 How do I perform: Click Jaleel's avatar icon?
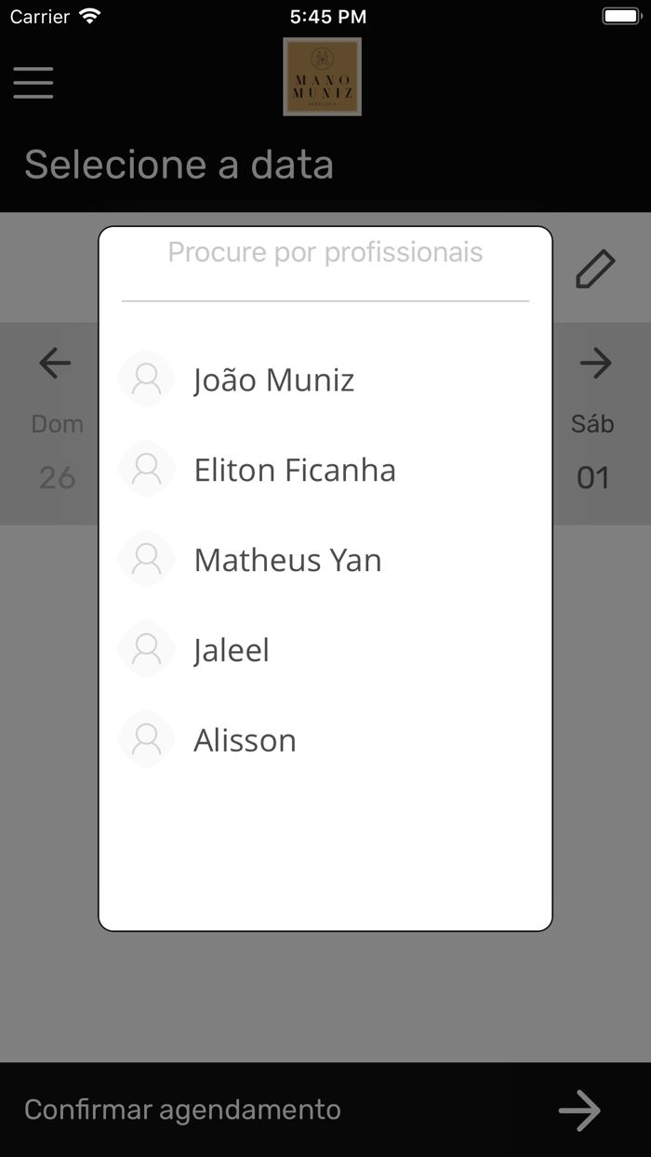click(x=146, y=649)
